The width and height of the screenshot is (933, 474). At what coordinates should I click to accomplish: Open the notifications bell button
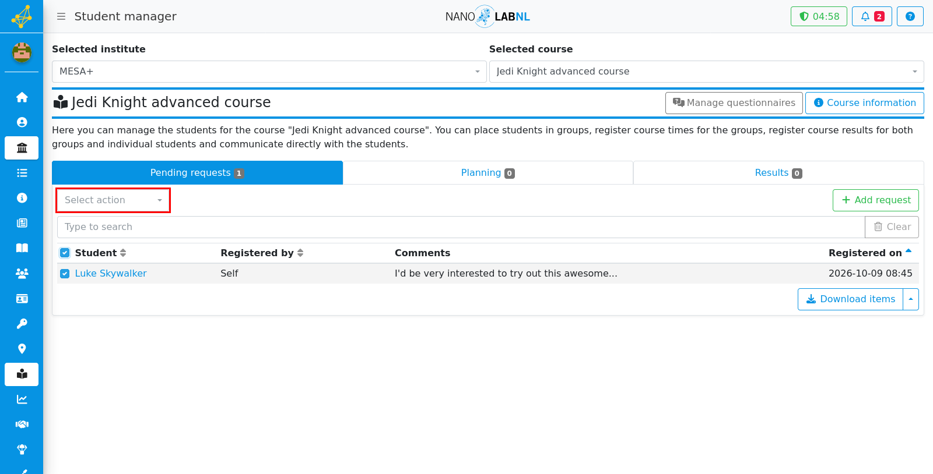point(872,16)
